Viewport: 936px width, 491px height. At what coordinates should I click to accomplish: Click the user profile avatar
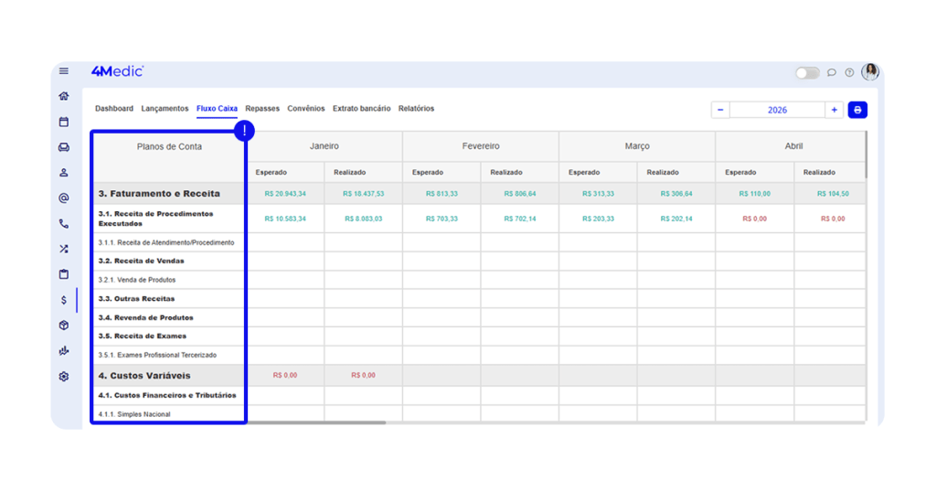(870, 72)
